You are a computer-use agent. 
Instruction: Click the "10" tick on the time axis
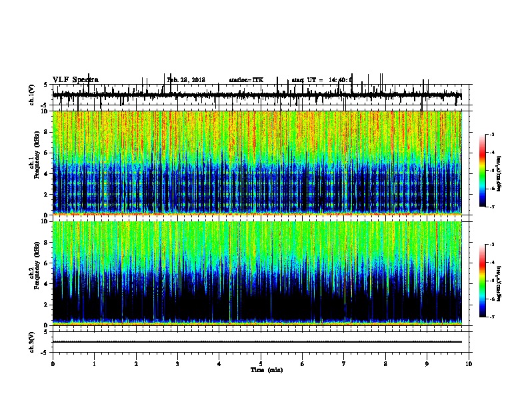(x=469, y=364)
